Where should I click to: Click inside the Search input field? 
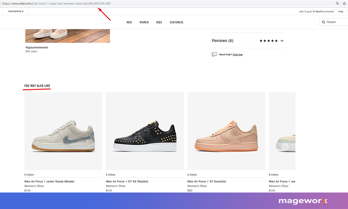point(333,22)
